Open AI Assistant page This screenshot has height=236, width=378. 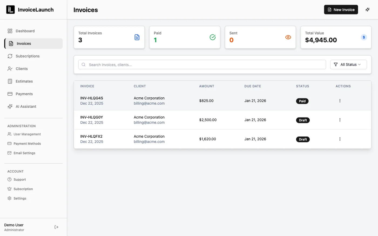coord(33,107)
